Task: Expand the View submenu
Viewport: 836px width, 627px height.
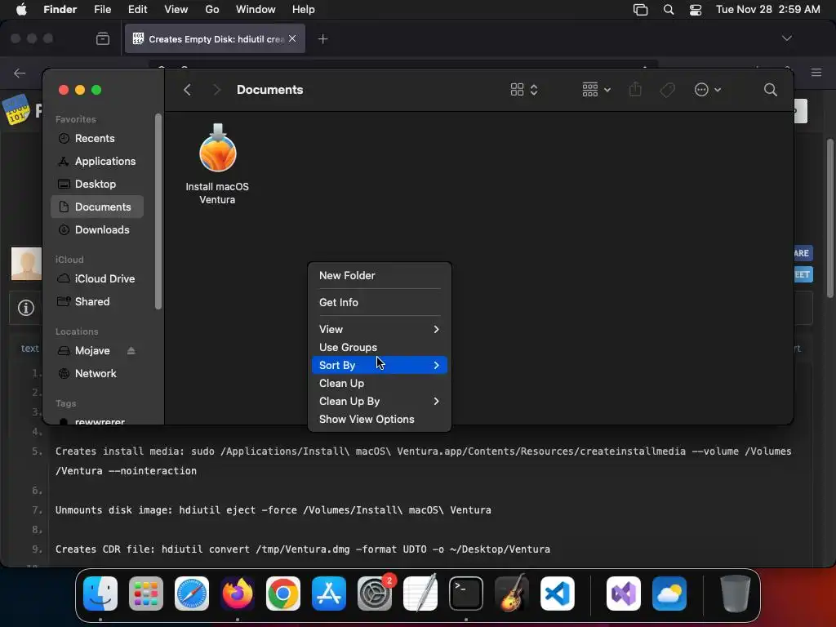Action: pos(380,330)
